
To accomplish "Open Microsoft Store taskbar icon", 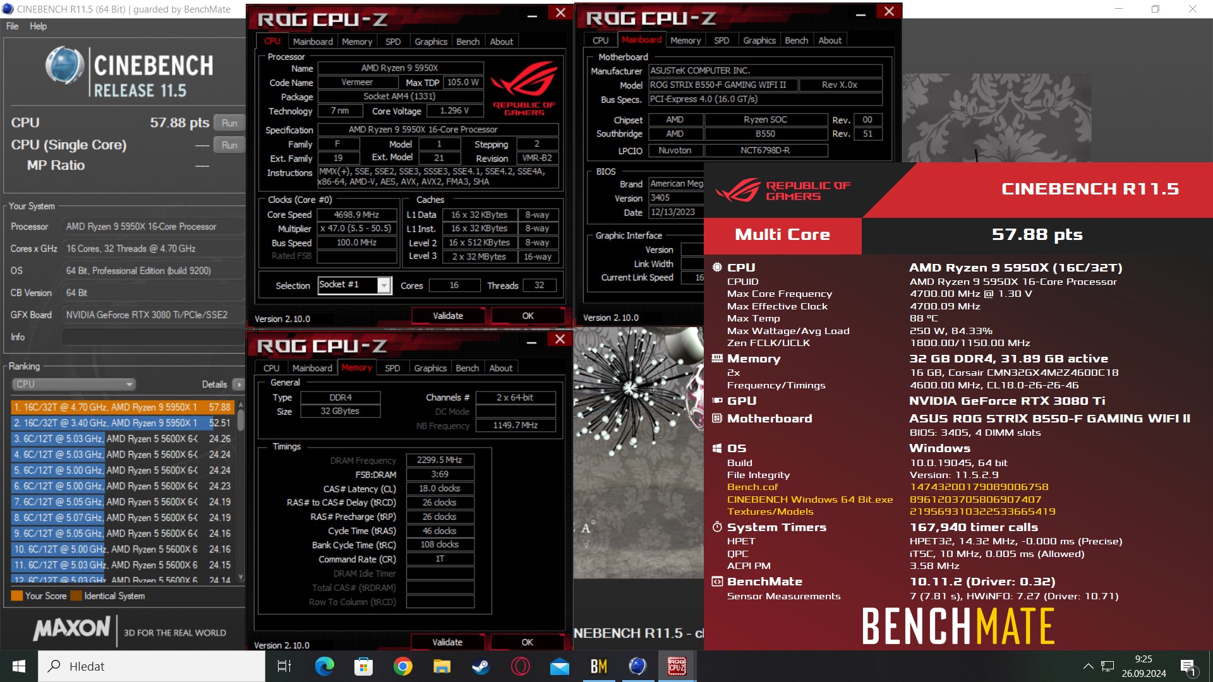I will point(363,666).
